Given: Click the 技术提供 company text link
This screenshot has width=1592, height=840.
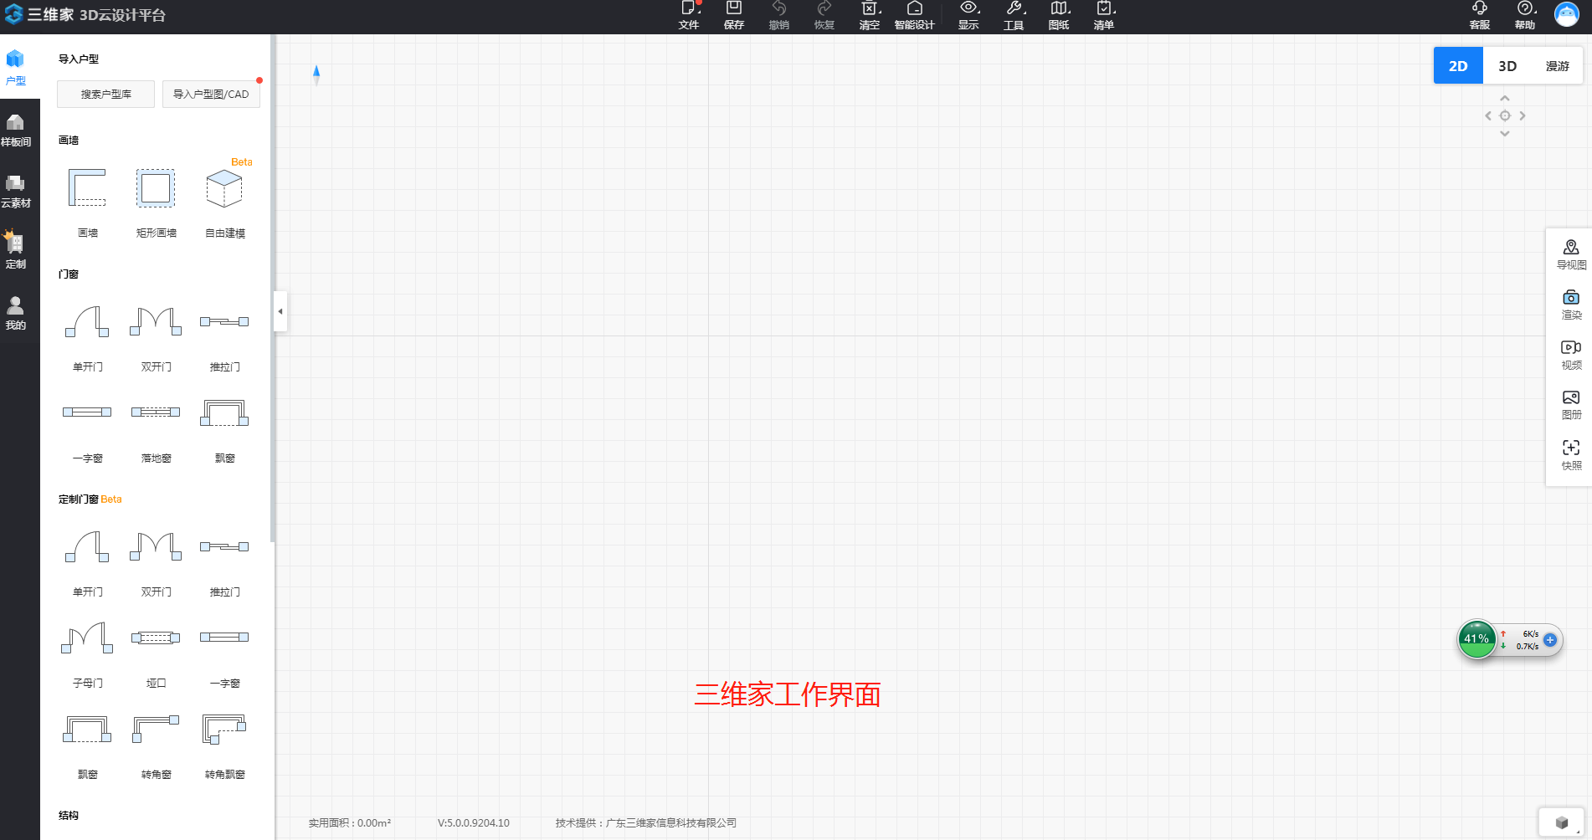Looking at the screenshot, I should click(646, 823).
